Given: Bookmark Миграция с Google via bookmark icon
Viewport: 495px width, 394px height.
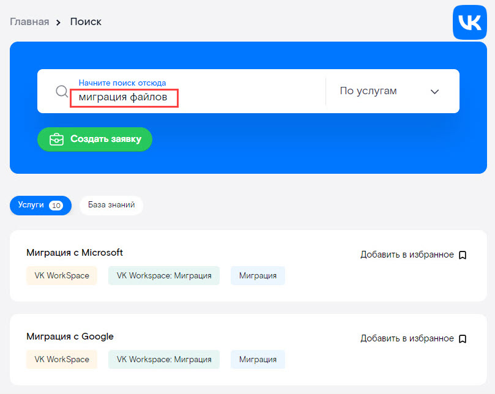Looking at the screenshot, I should [463, 338].
